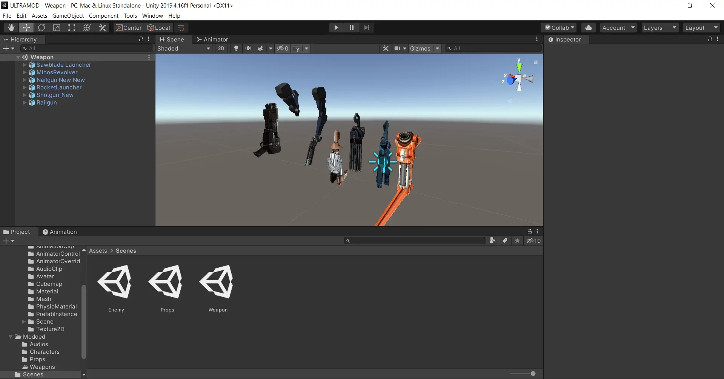724x379 pixels.
Task: Open the Layers dropdown
Action: [x=660, y=28]
